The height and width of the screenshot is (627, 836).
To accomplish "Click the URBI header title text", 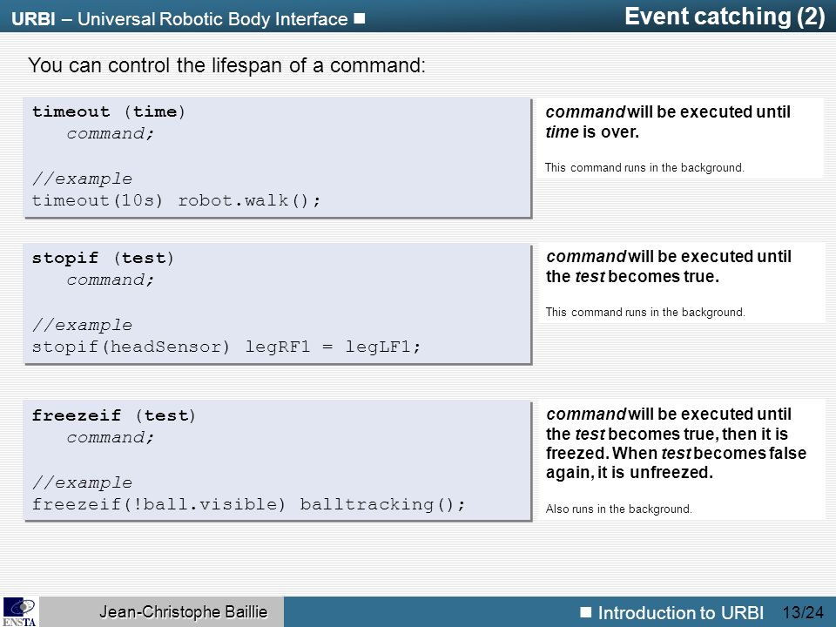I will pos(179,19).
